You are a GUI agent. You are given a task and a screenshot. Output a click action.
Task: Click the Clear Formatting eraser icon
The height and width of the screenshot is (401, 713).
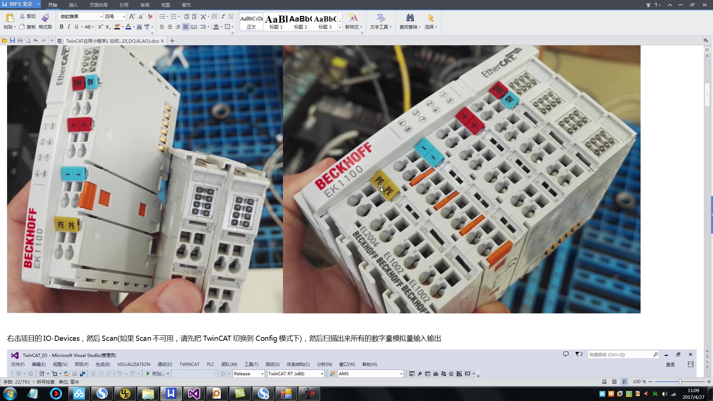pos(150,17)
